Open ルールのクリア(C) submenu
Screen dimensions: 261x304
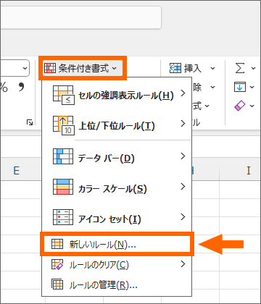pos(117,265)
